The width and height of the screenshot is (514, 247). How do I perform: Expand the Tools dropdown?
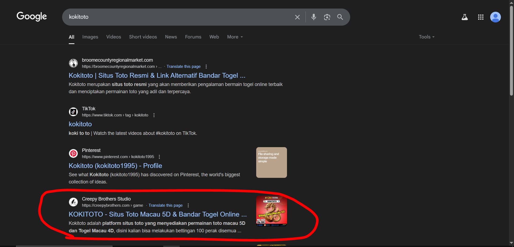point(426,37)
